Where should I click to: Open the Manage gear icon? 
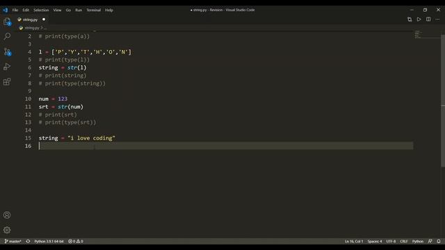pyautogui.click(x=7, y=230)
